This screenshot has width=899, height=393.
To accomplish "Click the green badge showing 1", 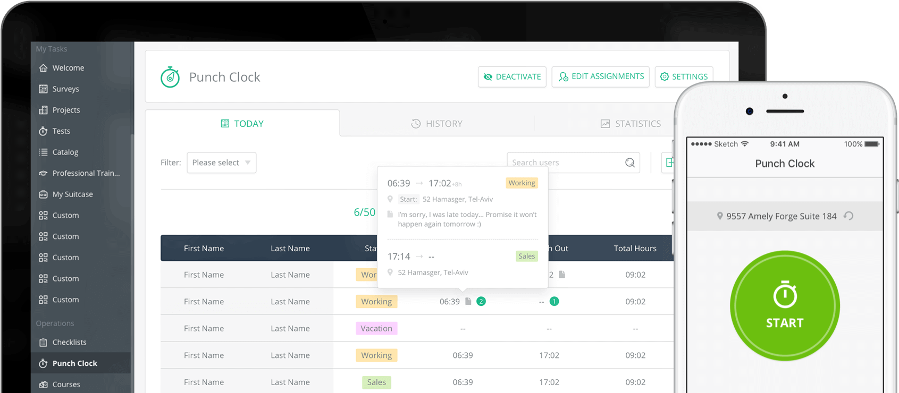I will [554, 301].
